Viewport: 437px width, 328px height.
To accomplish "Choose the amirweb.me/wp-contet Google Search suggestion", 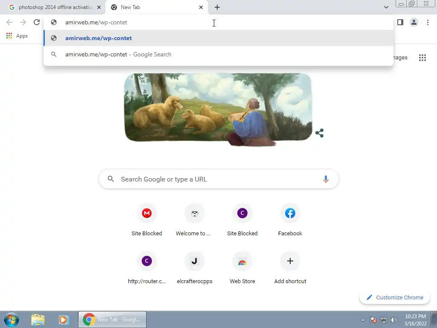I will 218,54.
